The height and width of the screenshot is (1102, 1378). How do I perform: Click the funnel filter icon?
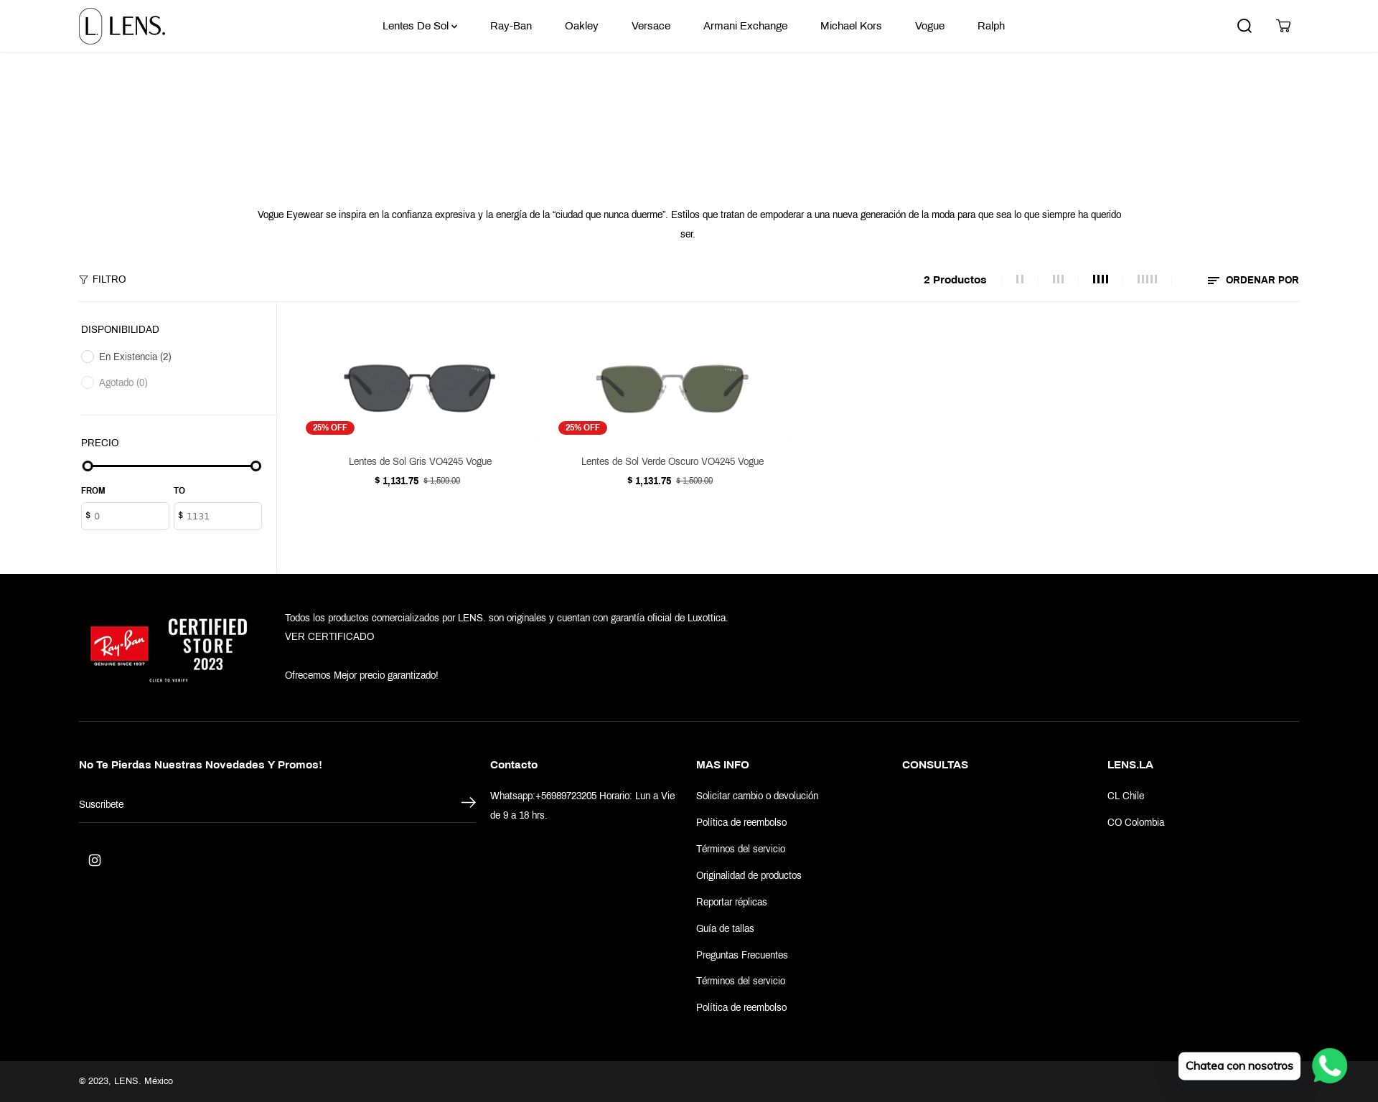[83, 280]
